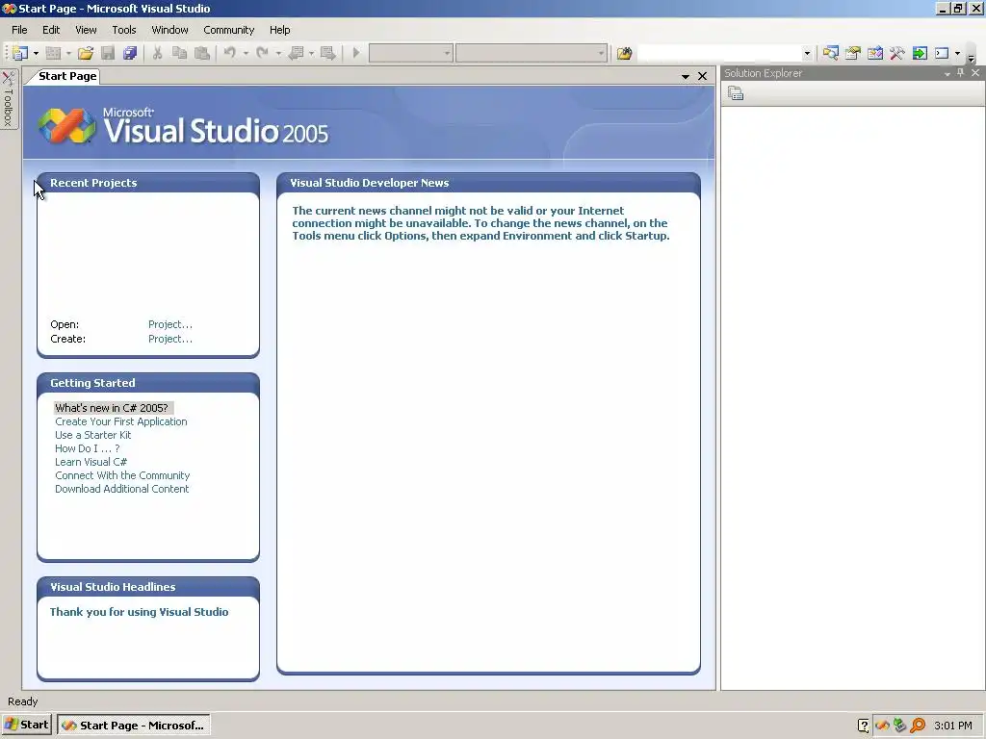Toggle Solution Explorer auto hide pin
986x739 pixels.
pos(960,73)
